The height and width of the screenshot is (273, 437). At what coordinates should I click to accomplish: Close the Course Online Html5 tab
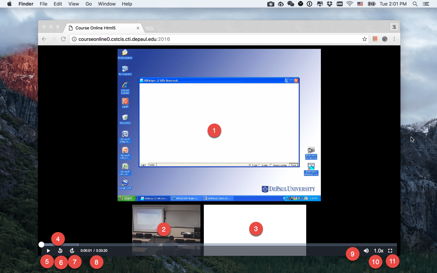point(138,28)
